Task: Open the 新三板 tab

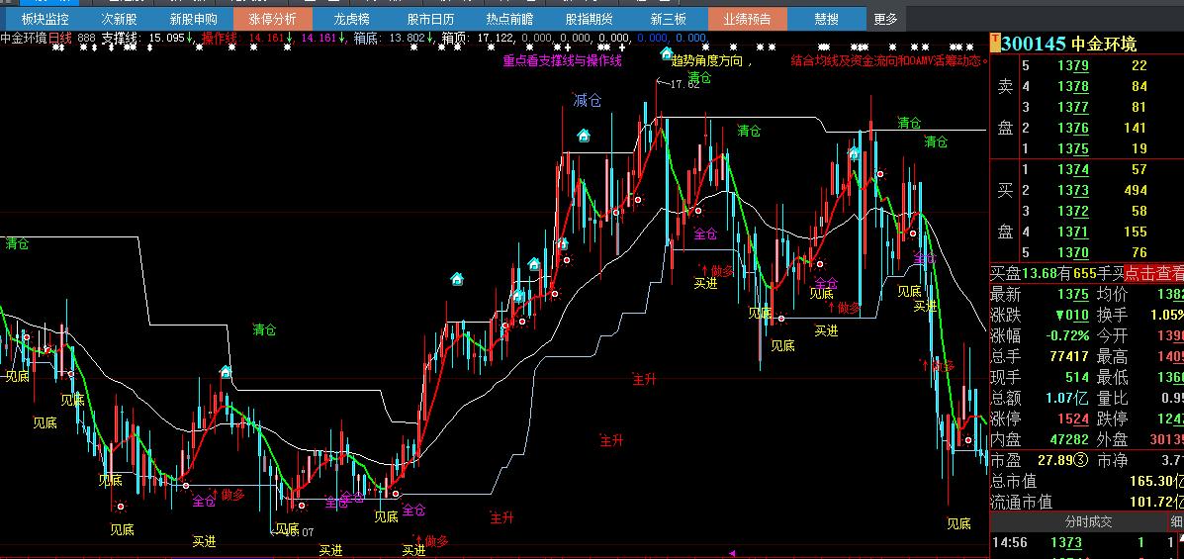Action: (x=669, y=19)
